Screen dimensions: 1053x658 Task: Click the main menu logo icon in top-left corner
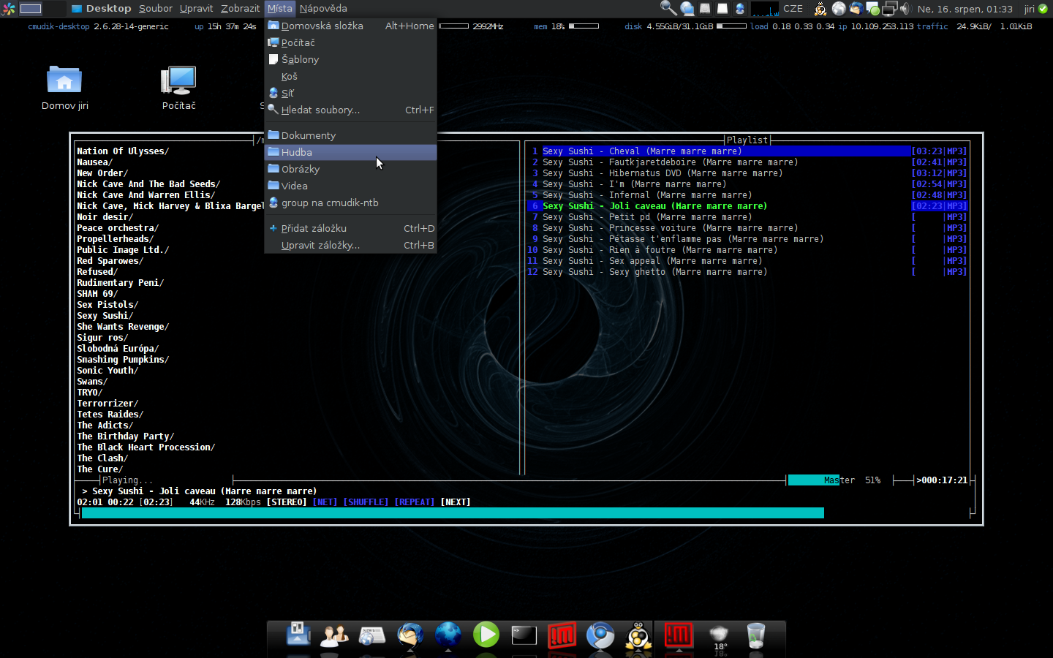tap(9, 9)
